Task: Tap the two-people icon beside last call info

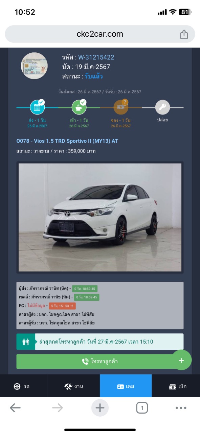Action: point(26,342)
